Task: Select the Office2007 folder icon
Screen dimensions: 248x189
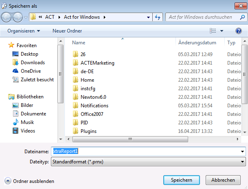Action: (75, 114)
